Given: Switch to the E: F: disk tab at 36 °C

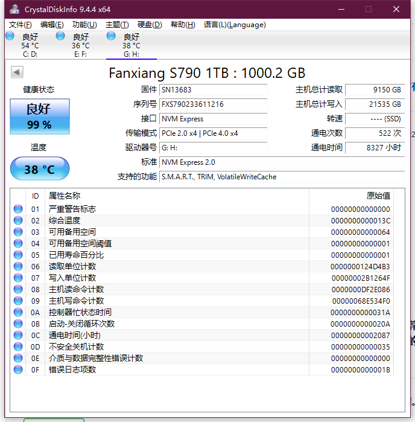Looking at the screenshot, I should (x=81, y=45).
